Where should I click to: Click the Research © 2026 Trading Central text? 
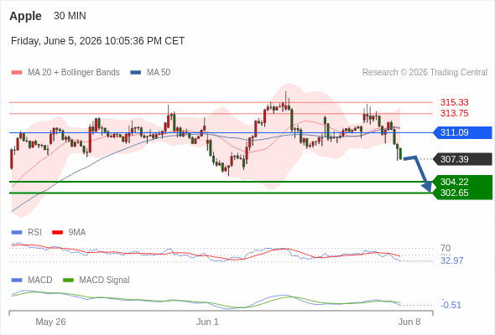425,73
